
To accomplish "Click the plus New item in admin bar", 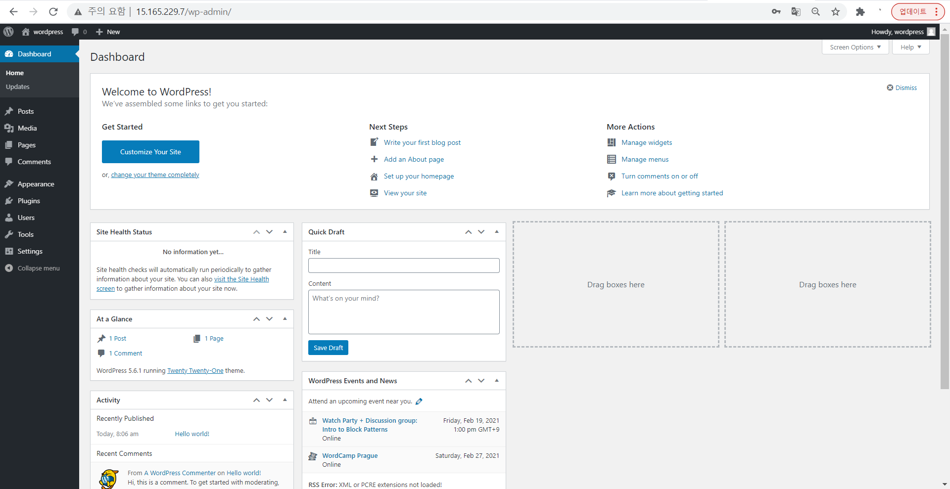I will pyautogui.click(x=108, y=32).
